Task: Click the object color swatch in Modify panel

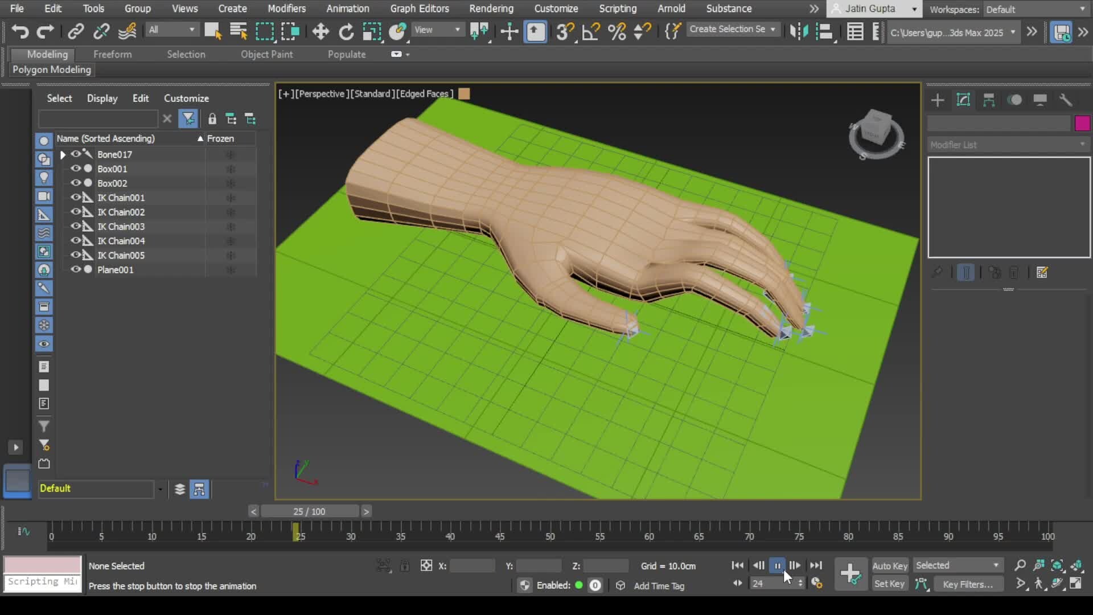Action: 1082,123
